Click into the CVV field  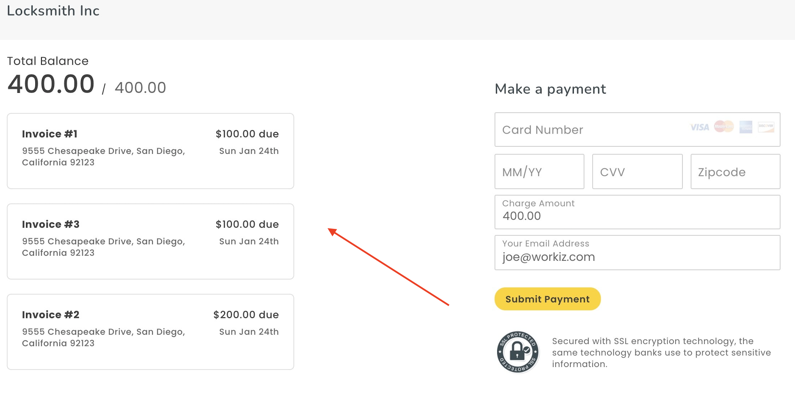637,172
